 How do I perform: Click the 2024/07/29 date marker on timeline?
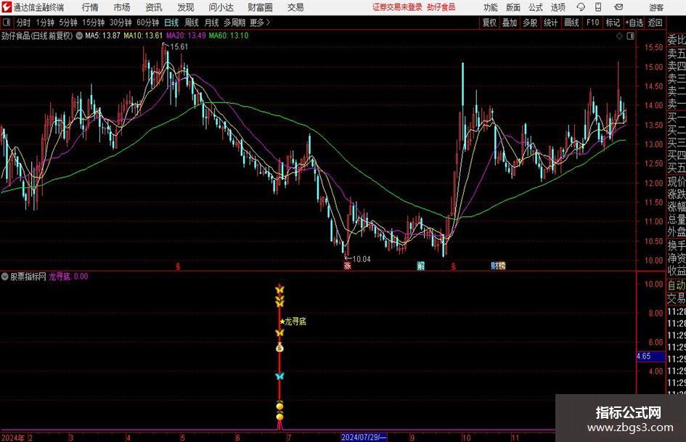pos(364,437)
